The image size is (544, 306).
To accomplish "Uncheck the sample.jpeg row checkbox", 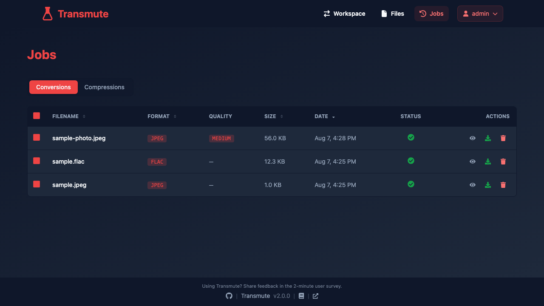I will coord(37,184).
